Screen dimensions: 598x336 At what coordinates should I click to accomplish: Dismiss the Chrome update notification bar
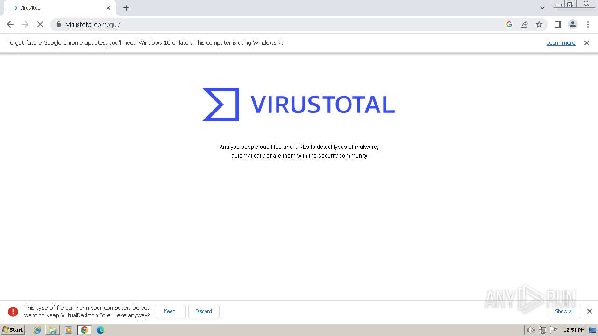587,42
